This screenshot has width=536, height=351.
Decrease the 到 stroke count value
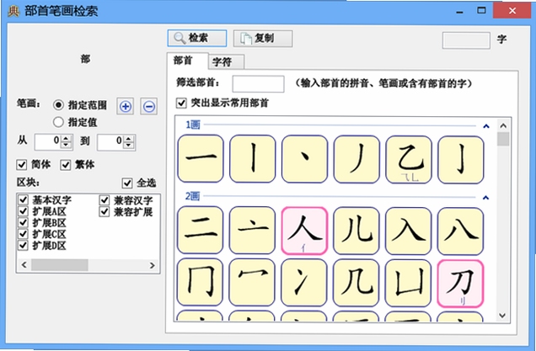coord(129,146)
